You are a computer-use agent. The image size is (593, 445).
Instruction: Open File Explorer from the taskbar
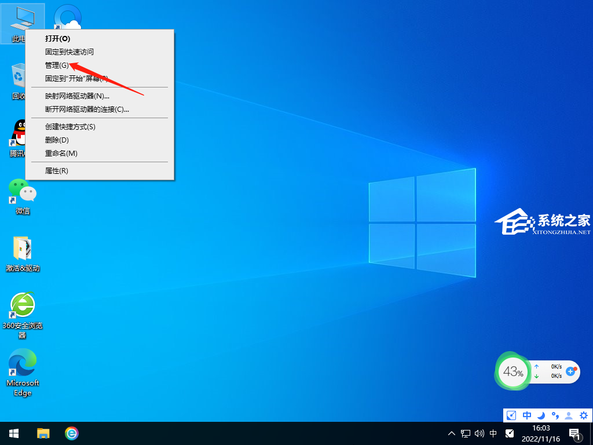[x=43, y=433]
